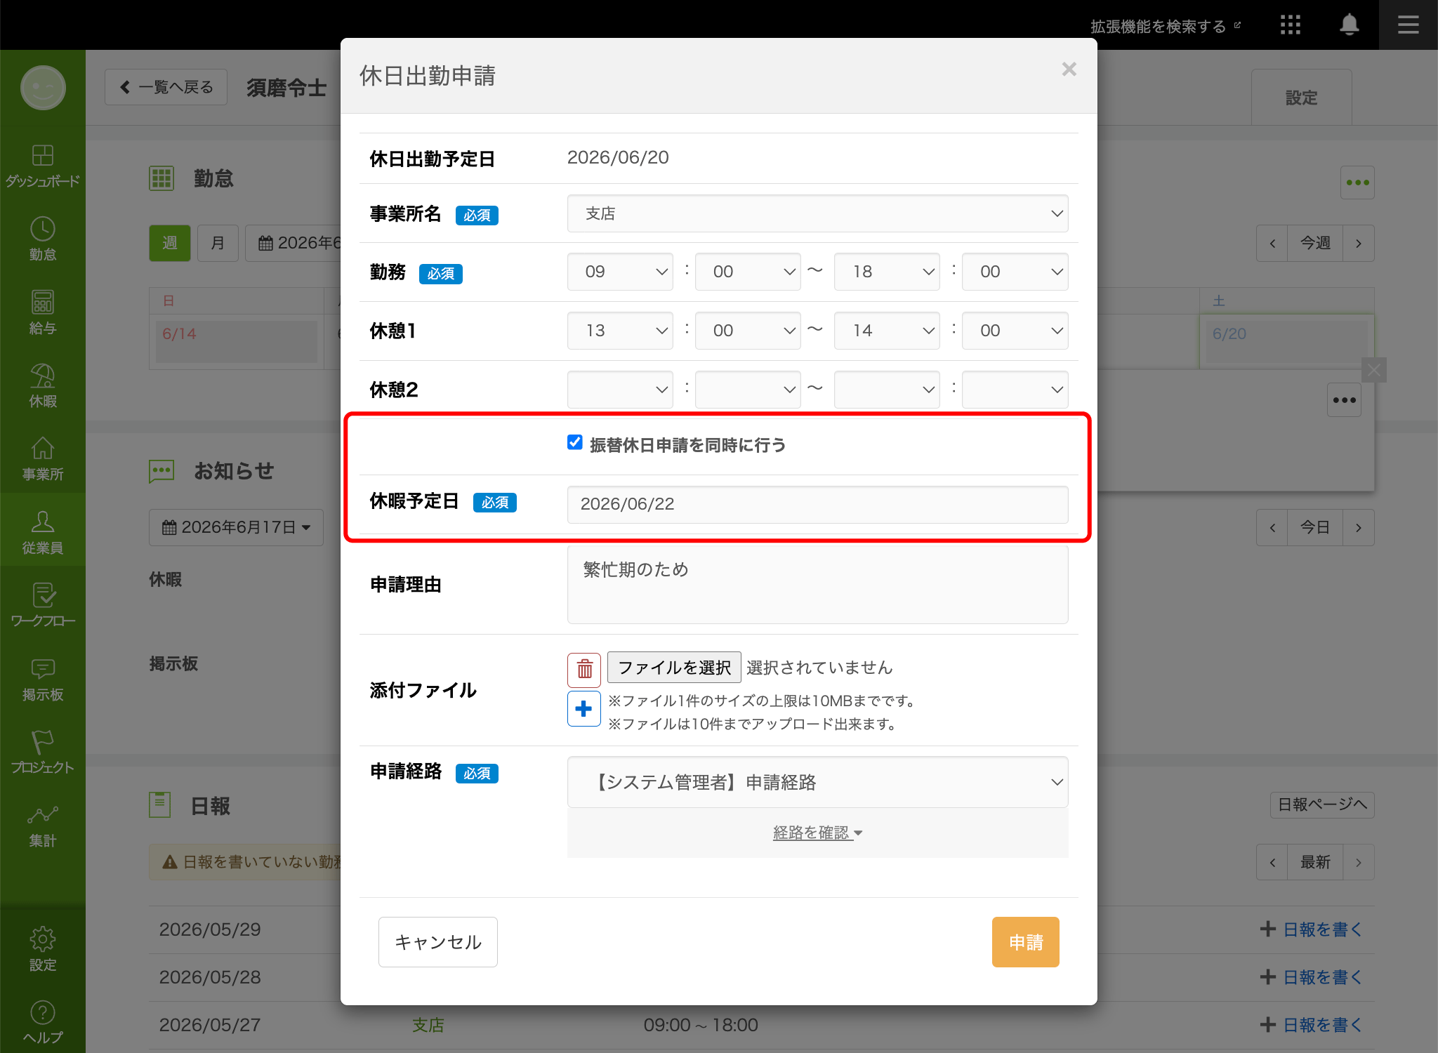This screenshot has width=1438, height=1053.
Task: Go to 給与 in the sidebar
Action: tap(43, 312)
